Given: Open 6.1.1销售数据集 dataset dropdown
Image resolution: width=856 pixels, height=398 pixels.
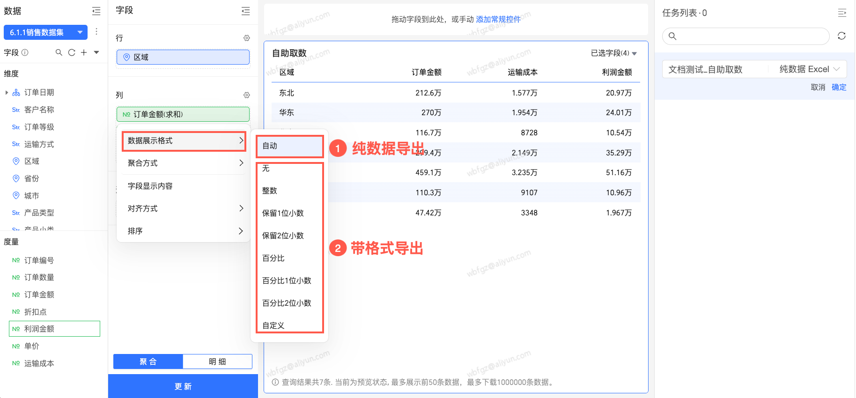Looking at the screenshot, I should (45, 32).
